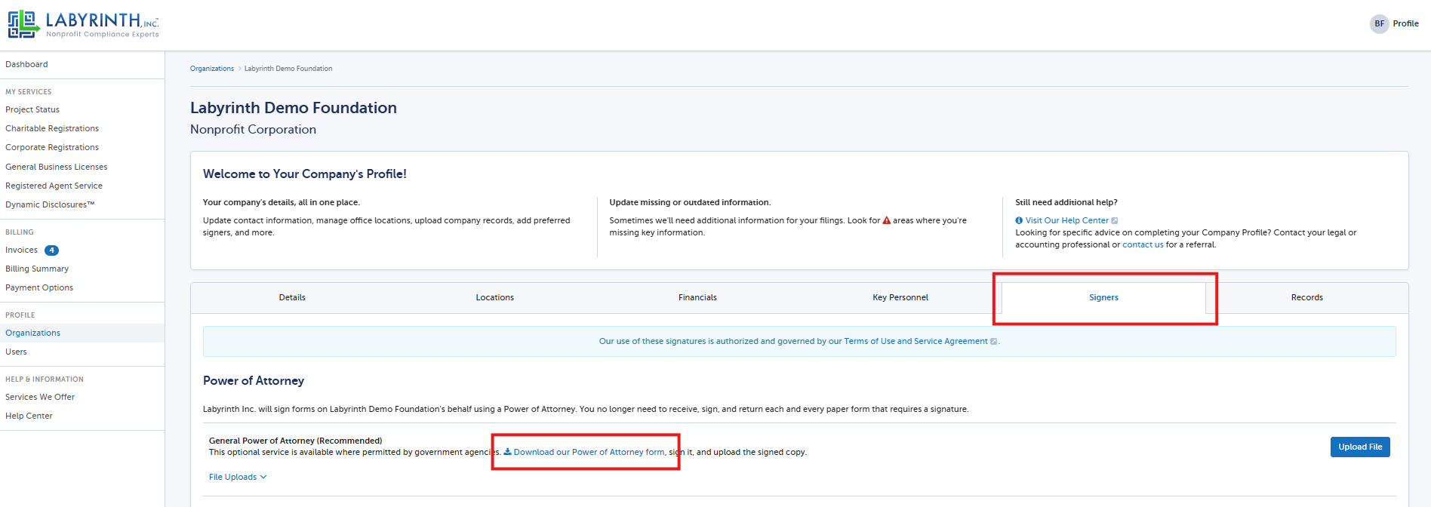1431x507 pixels.
Task: Switch to the Details tab
Action: [x=292, y=297]
